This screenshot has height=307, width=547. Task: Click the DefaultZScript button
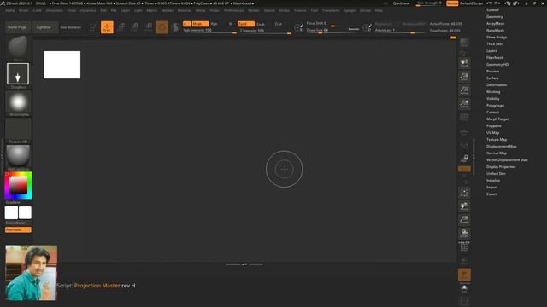471,3
